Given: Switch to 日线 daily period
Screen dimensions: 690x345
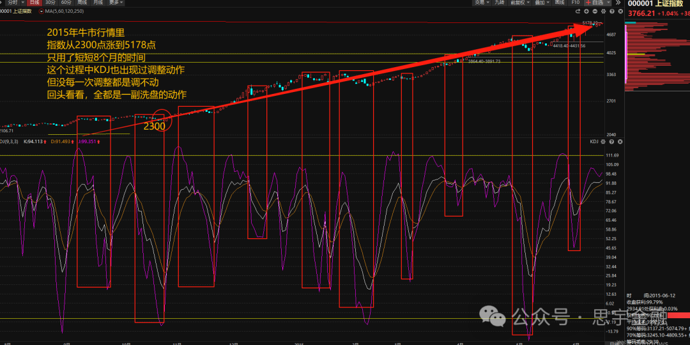Looking at the screenshot, I should (34, 3).
